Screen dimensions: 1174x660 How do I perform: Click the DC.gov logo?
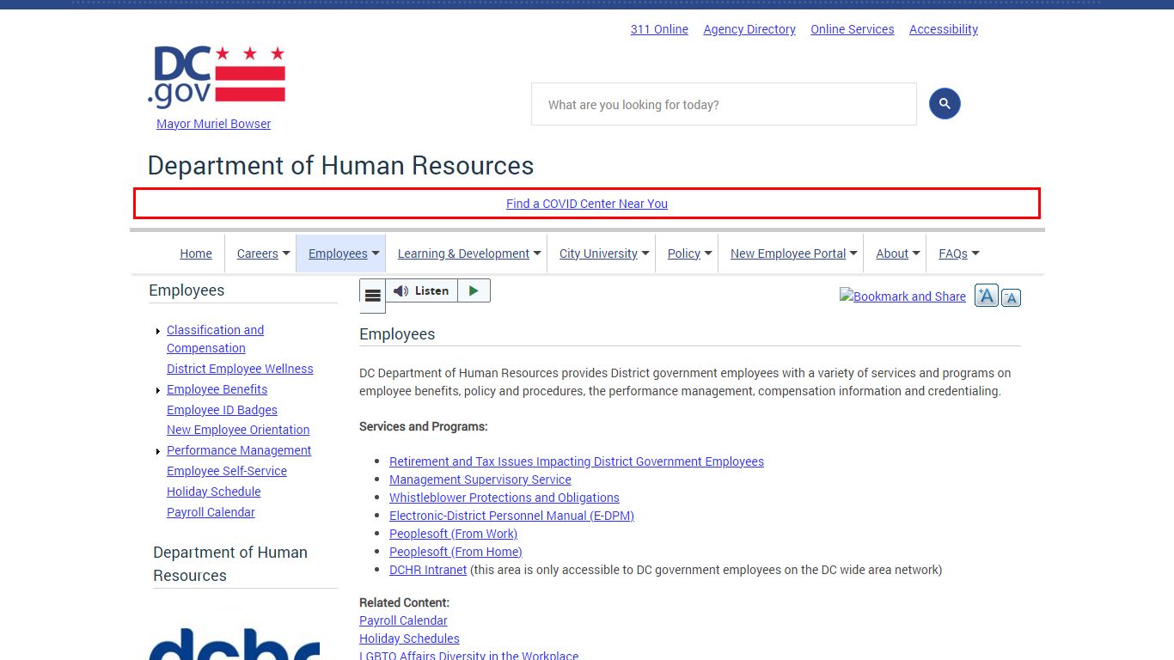pos(216,76)
